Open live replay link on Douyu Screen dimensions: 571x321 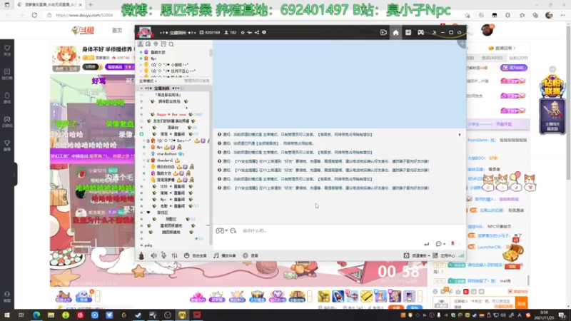tap(502, 48)
